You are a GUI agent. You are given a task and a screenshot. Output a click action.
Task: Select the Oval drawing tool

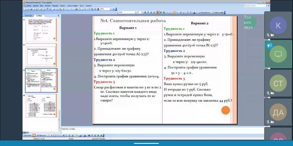(57, 135)
